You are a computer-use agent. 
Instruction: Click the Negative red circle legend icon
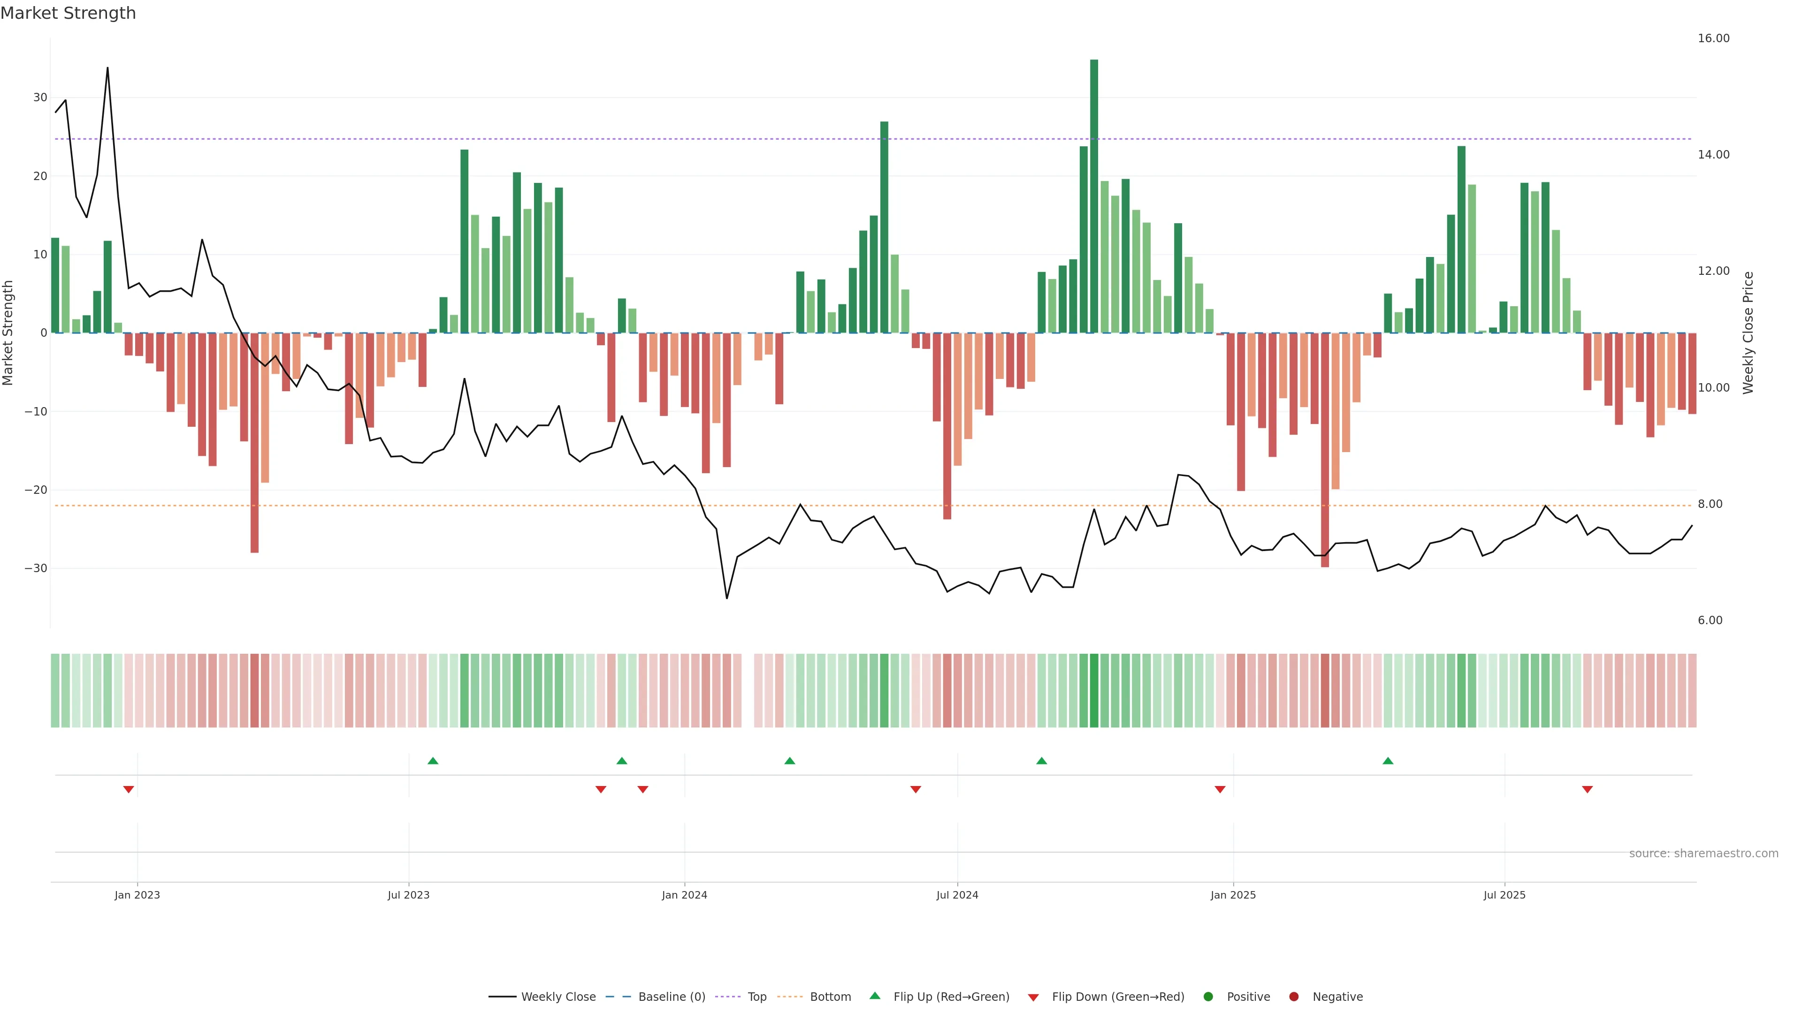(1293, 997)
